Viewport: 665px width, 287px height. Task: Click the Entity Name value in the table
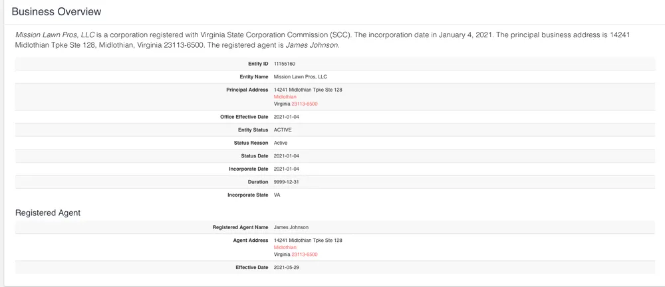pyautogui.click(x=301, y=77)
